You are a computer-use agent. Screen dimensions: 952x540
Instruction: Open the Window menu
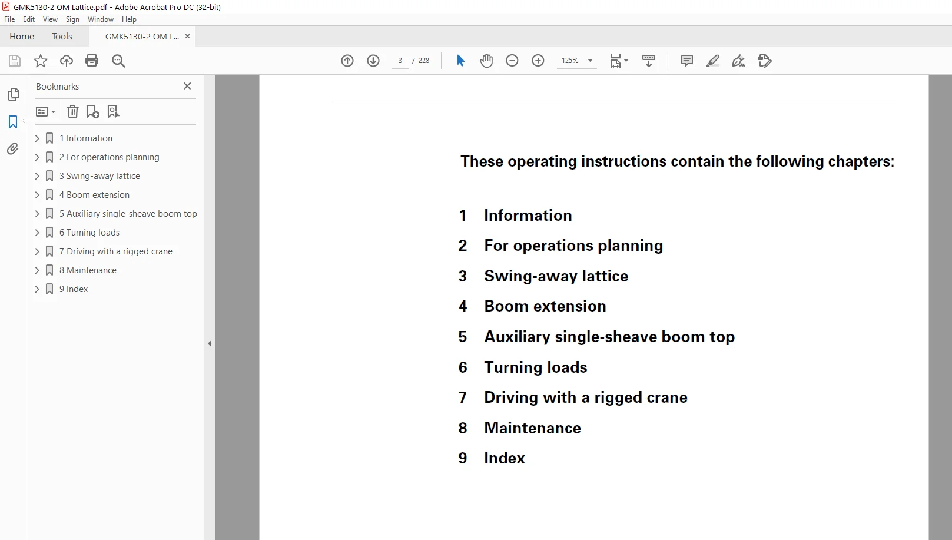click(101, 19)
